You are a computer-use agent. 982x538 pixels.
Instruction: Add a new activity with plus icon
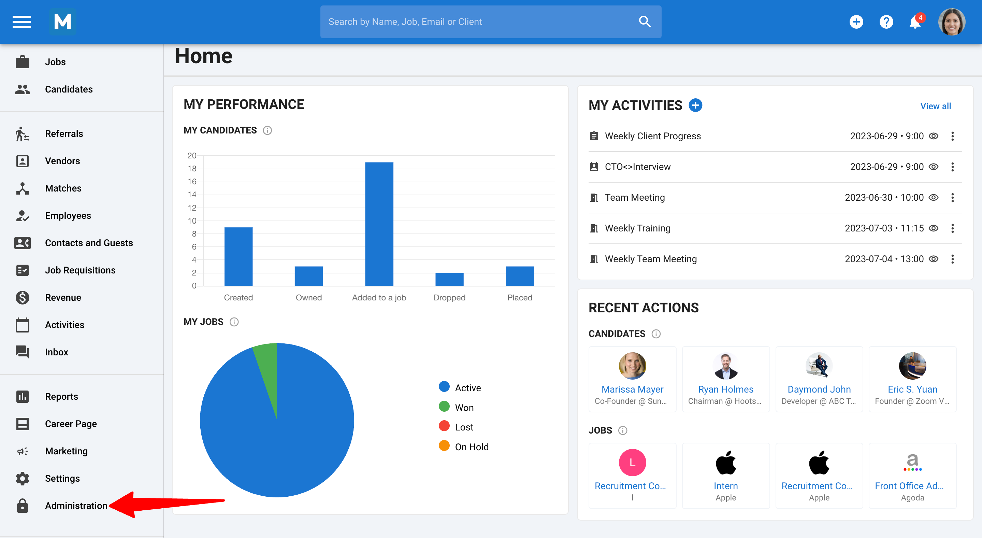pyautogui.click(x=695, y=105)
